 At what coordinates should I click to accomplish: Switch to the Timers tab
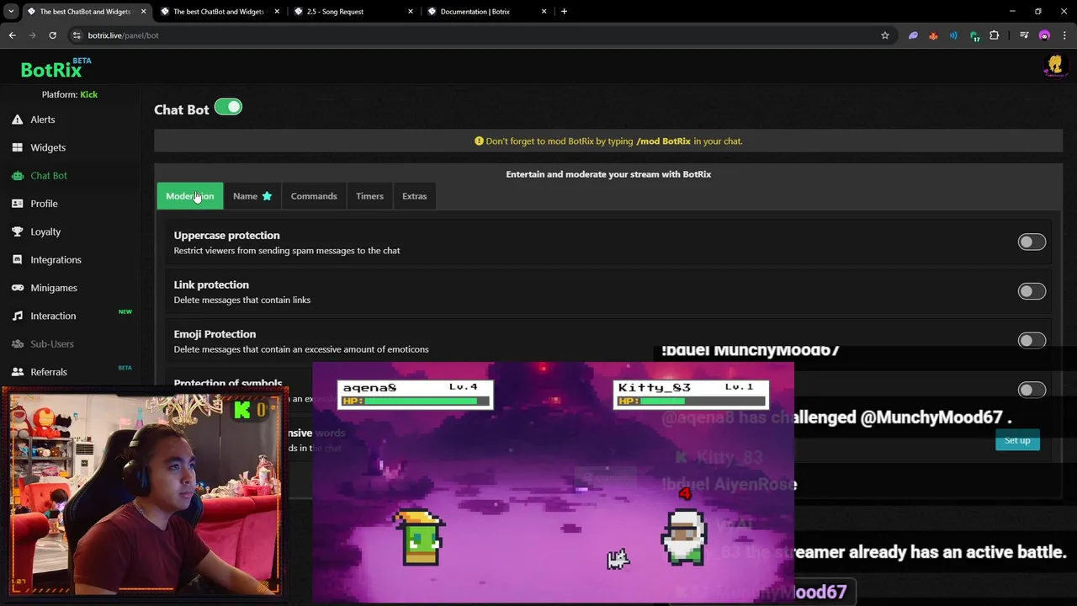pos(369,196)
